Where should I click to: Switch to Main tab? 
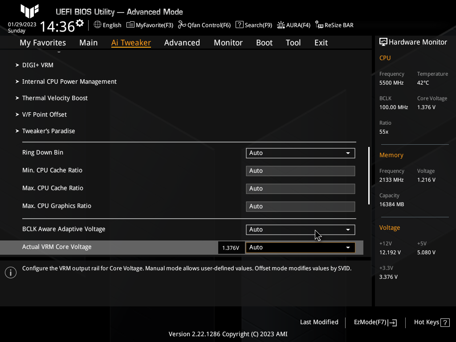point(89,43)
